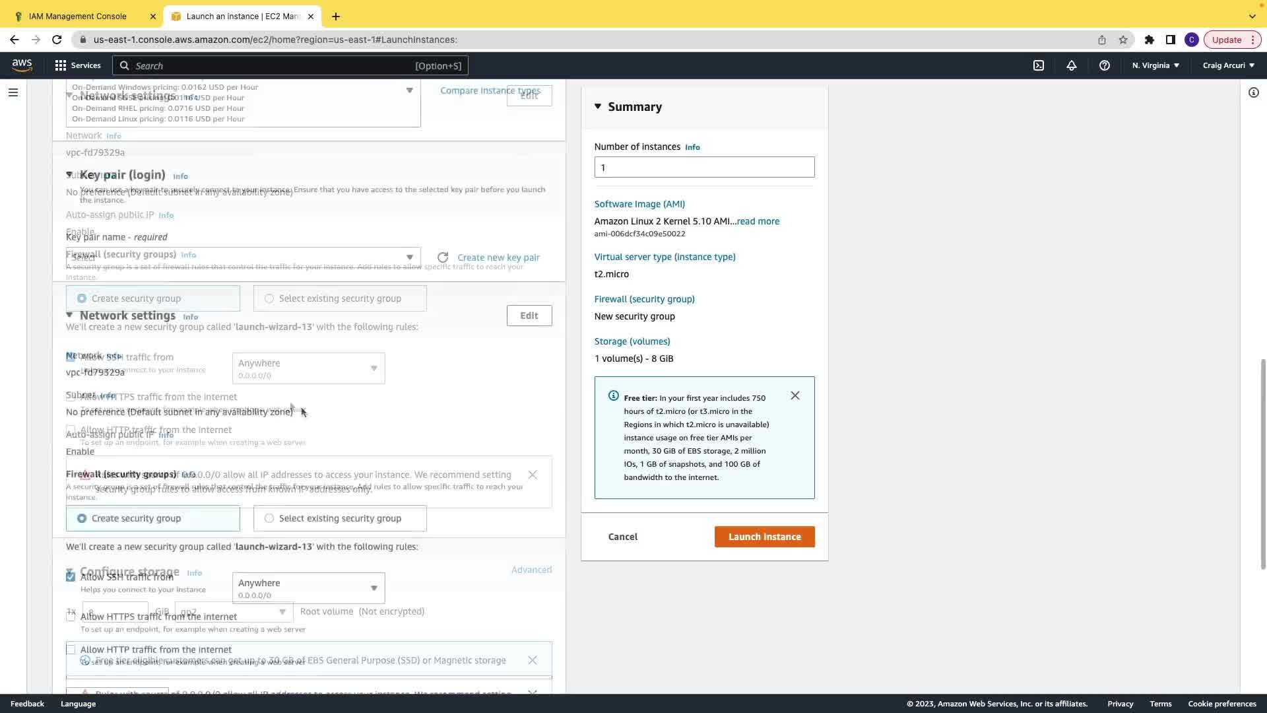Open the AWS support help icon
1267x713 pixels.
point(1105,65)
